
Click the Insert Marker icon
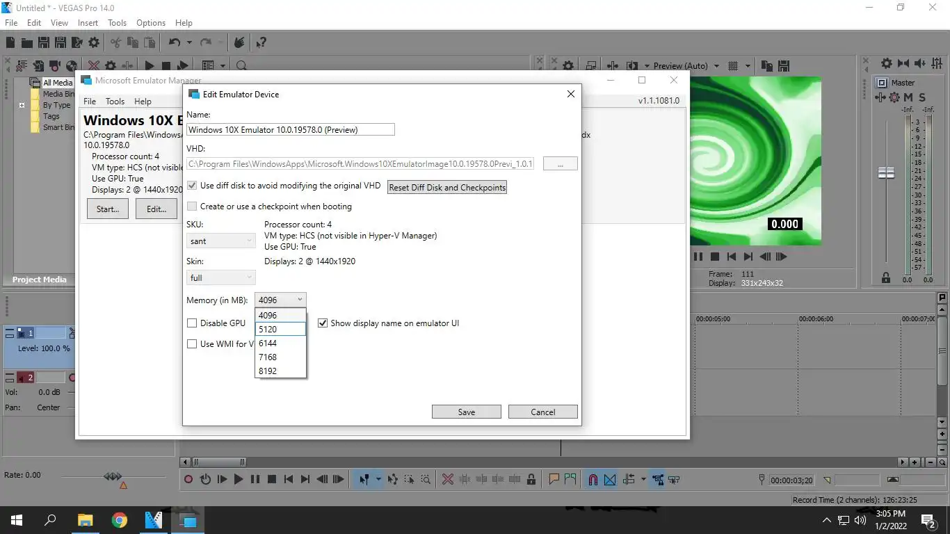coord(554,479)
